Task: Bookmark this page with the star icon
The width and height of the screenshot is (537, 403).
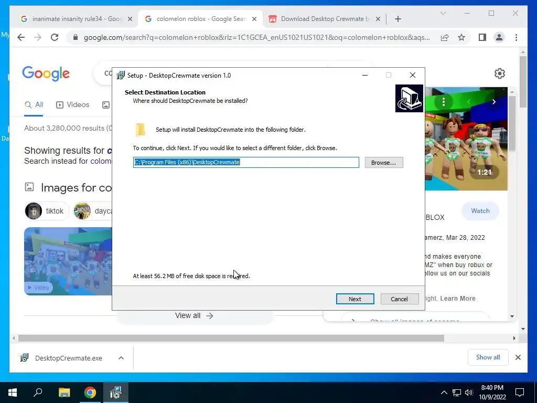Action: (461, 37)
